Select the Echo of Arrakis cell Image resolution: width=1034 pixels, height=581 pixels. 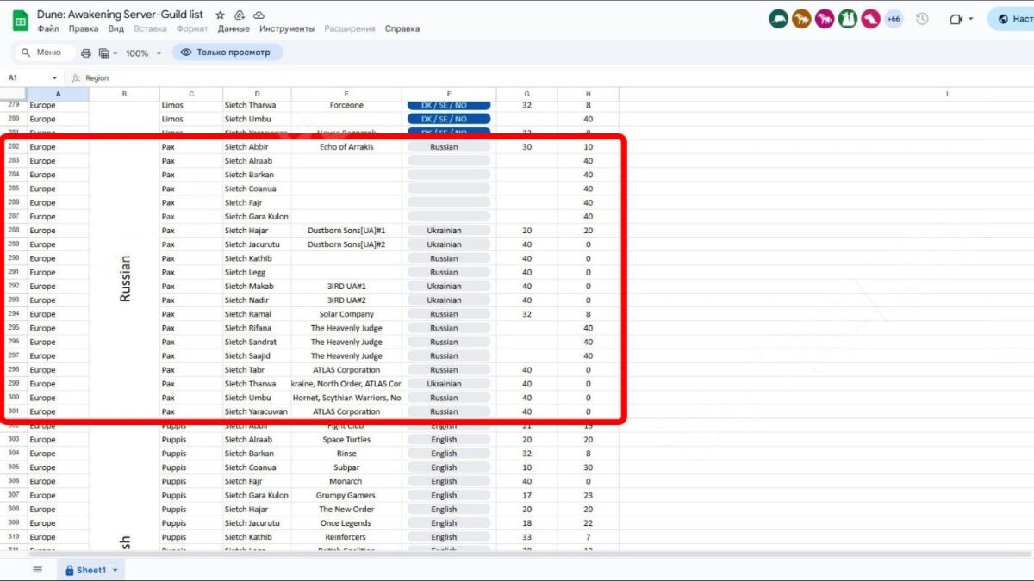pos(346,147)
